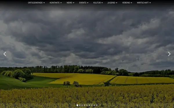Open the VEREINE menu
The image size is (174, 108).
pyautogui.click(x=127, y=3)
